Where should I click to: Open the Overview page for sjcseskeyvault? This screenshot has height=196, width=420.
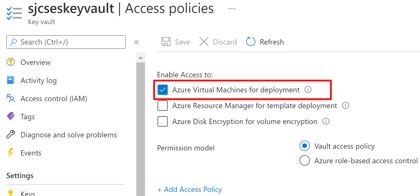coord(35,62)
